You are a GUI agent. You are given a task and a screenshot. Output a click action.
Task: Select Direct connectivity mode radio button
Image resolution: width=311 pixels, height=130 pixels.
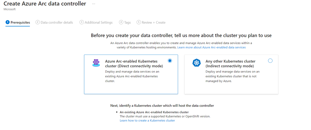pos(170,61)
